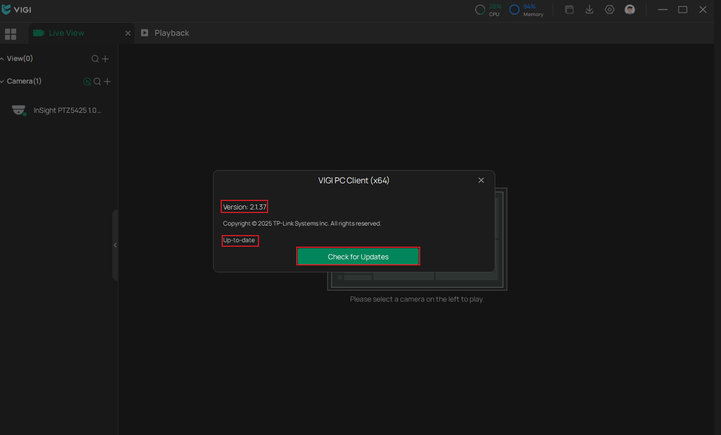Switch to the Playback tab

tap(165, 33)
